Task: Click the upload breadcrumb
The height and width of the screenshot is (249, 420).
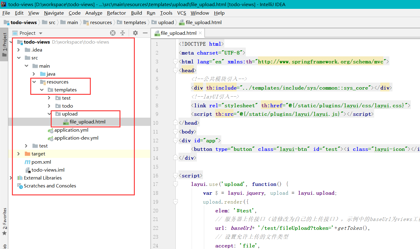Action: pos(163,22)
